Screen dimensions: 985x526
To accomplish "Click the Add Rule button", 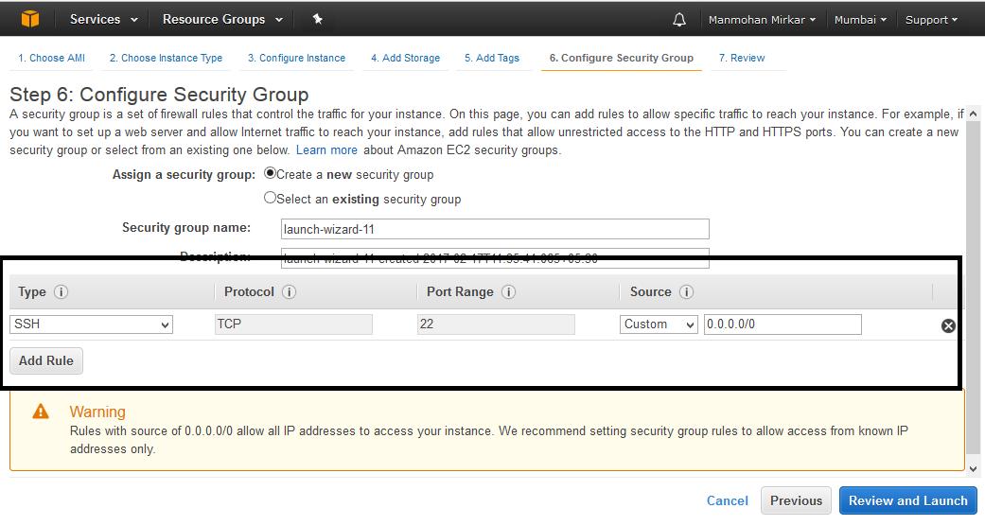I will coord(46,360).
